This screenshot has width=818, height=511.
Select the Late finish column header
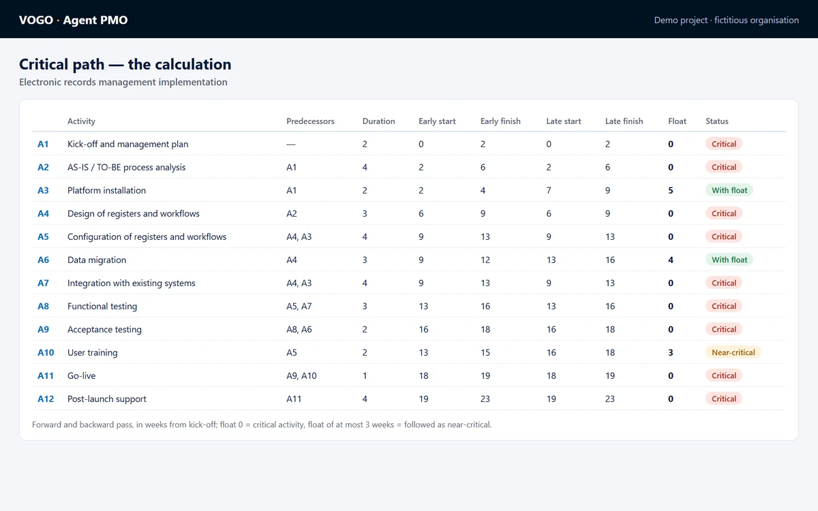pyautogui.click(x=624, y=121)
